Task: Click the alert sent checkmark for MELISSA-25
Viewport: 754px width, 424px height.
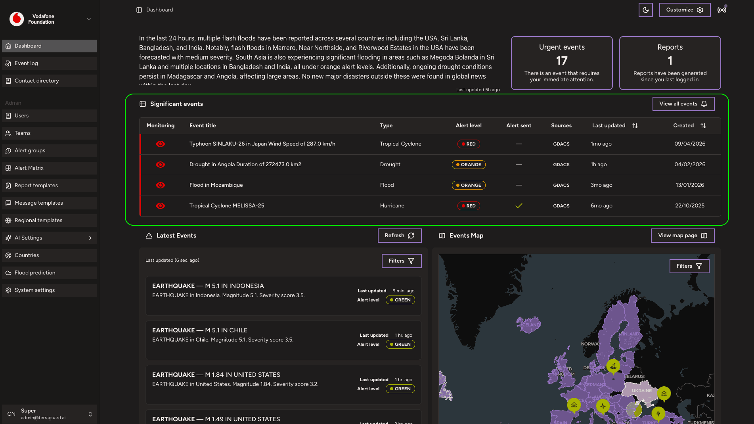Action: pyautogui.click(x=519, y=206)
